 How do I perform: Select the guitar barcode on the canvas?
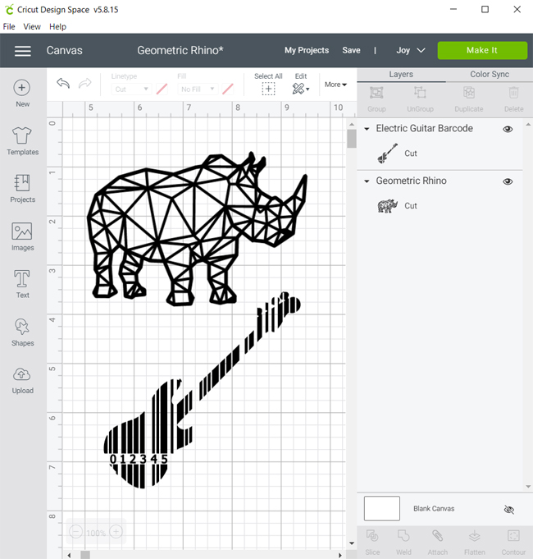(202, 390)
